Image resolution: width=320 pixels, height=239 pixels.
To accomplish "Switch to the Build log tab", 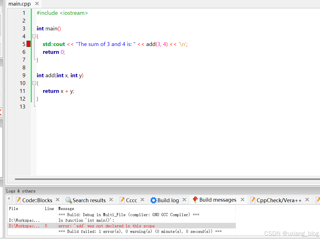I will 168,200.
